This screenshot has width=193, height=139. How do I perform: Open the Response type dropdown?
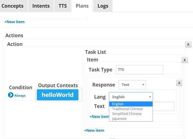coord(132,85)
